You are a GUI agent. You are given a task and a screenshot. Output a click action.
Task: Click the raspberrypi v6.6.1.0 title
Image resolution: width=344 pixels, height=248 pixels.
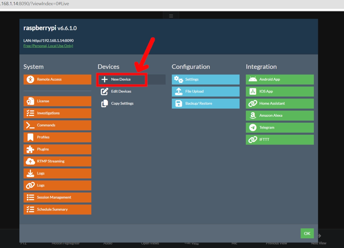tap(50, 28)
